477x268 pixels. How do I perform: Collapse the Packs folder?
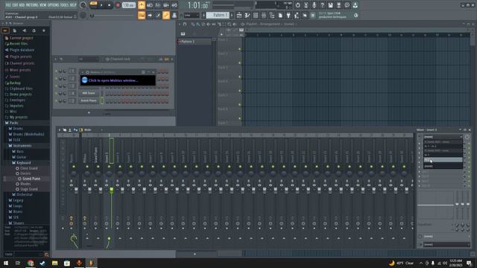13,123
